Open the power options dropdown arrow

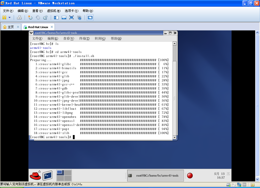9,17
